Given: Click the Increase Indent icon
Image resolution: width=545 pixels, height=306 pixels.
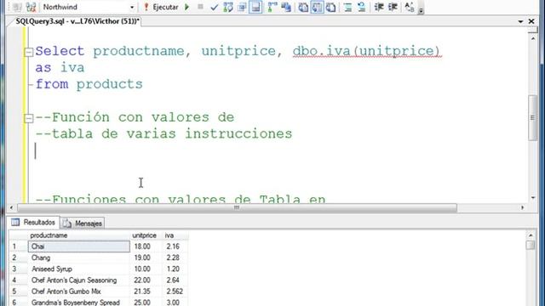Looking at the screenshot, I should click(393, 7).
